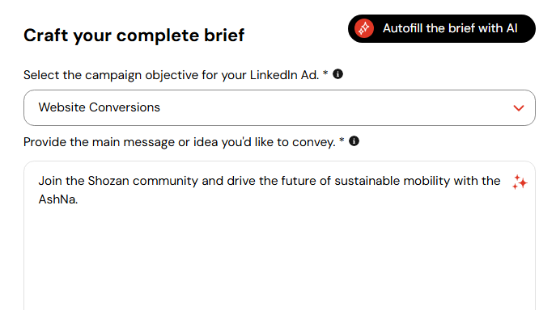556x310 pixels.
Task: Place cursor after the word AshNa.
Action: tap(78, 199)
